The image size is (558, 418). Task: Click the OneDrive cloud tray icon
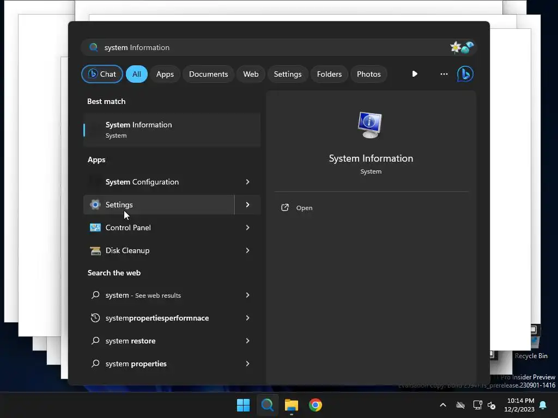click(460, 405)
